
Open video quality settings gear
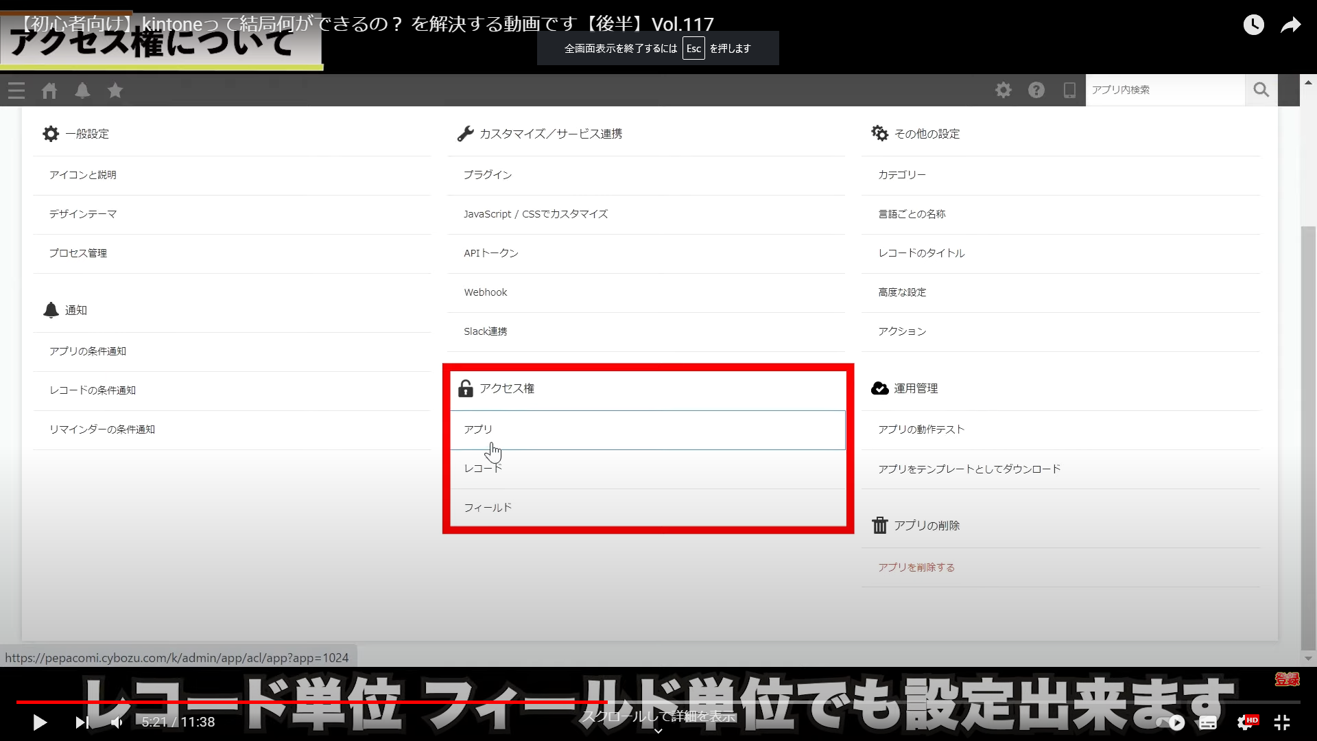tap(1245, 722)
